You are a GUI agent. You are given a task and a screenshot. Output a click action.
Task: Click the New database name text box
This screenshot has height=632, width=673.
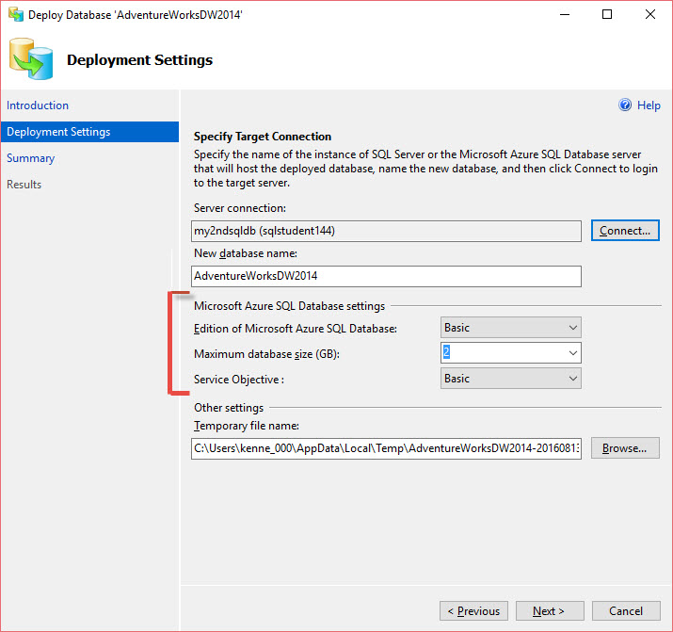click(386, 276)
